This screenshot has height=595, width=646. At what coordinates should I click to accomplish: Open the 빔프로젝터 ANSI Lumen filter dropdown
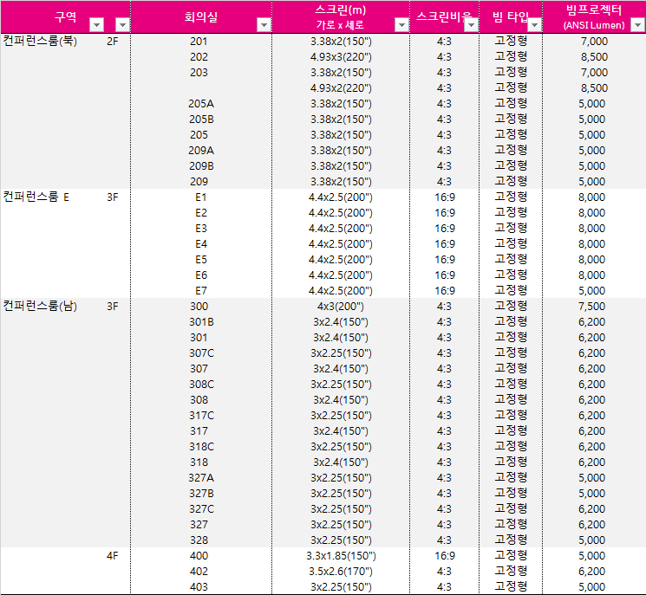[x=636, y=25]
